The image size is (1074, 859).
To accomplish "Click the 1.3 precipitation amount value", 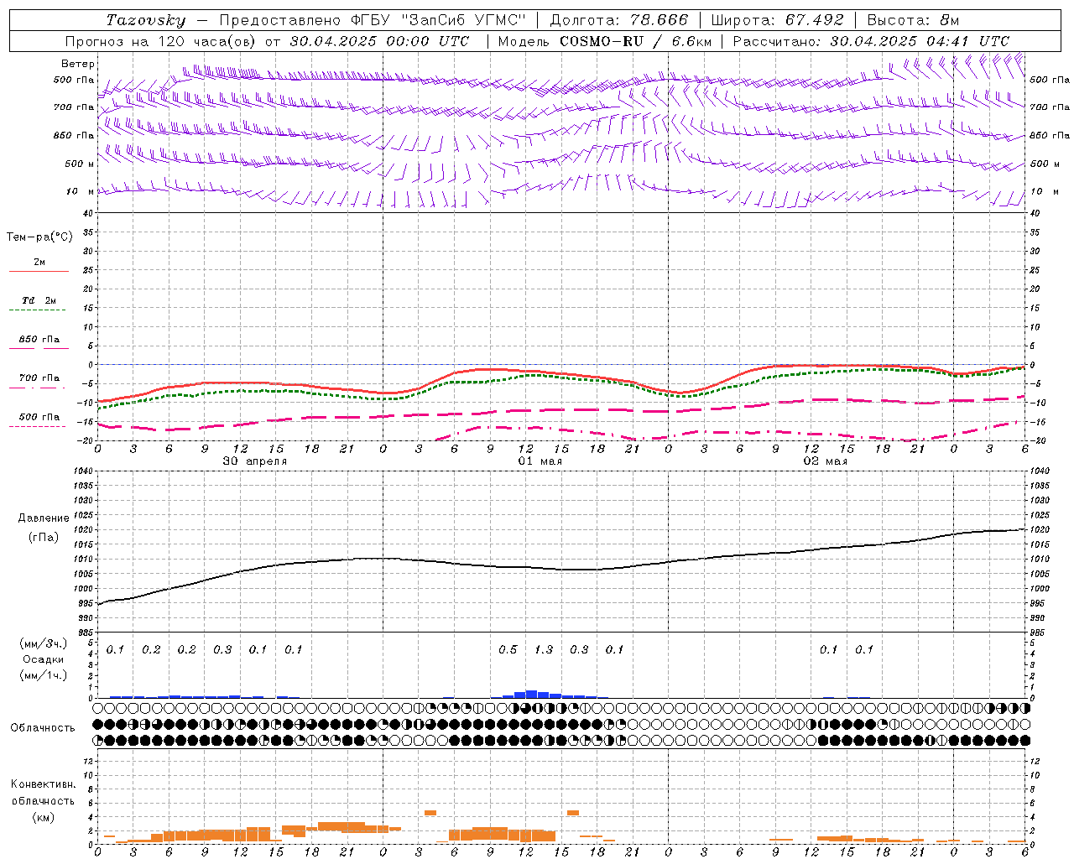I will [544, 650].
